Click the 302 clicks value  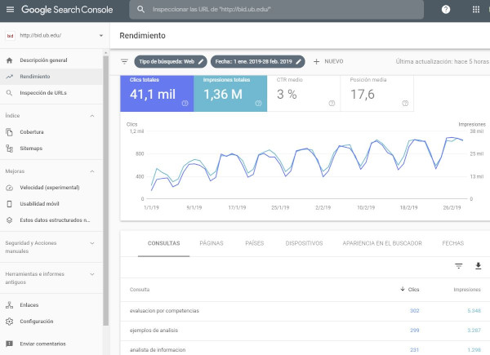[414, 311]
